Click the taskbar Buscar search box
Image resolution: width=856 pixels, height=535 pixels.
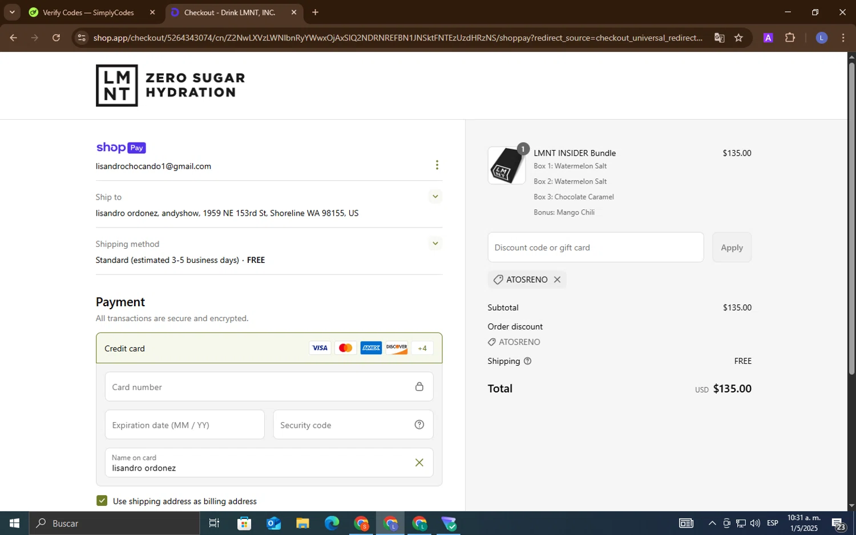point(114,523)
